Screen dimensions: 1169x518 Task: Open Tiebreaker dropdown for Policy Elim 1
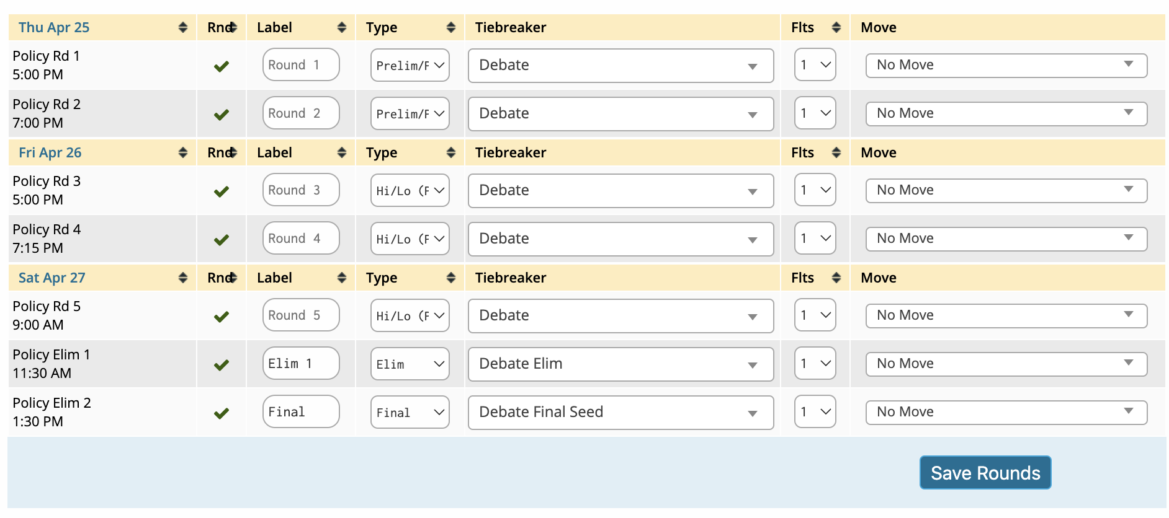coord(620,364)
